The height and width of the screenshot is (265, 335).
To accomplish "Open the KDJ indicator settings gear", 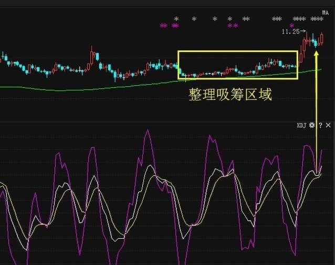I will point(312,126).
